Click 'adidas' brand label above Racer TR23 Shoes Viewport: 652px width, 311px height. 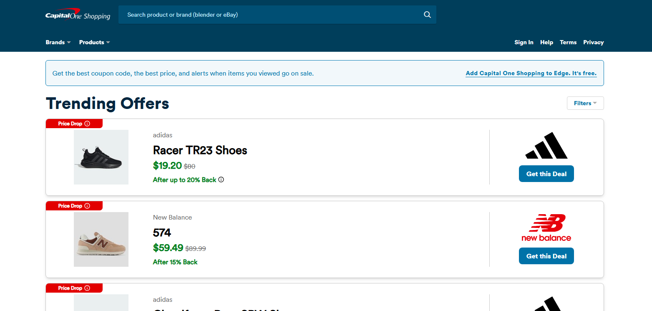163,135
